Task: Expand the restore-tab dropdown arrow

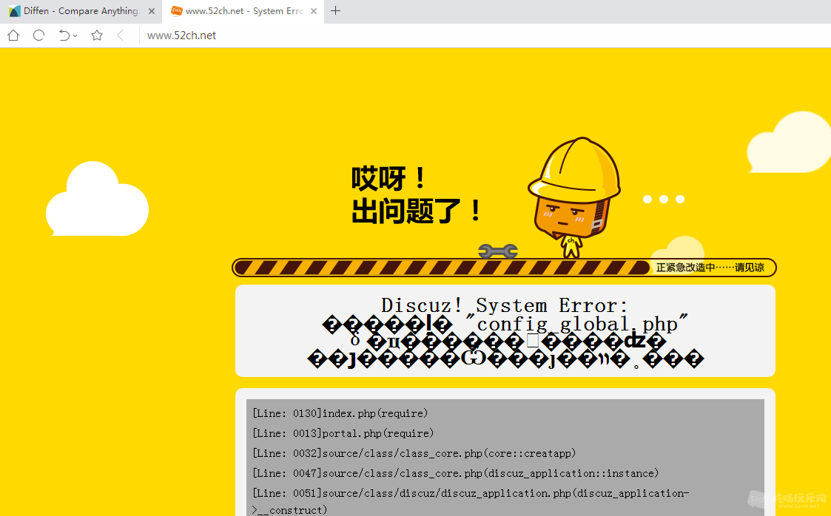Action: tap(75, 36)
